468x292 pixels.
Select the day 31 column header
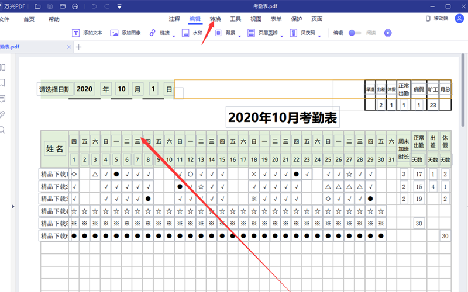[x=391, y=159]
